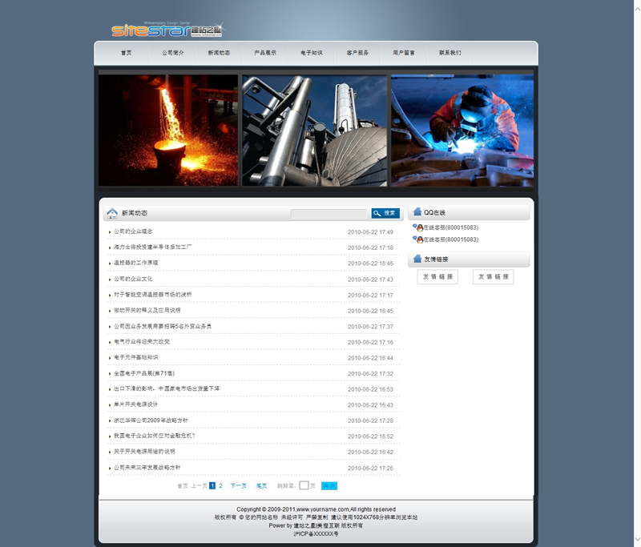Open the 产品展示 navigation menu item

[265, 53]
